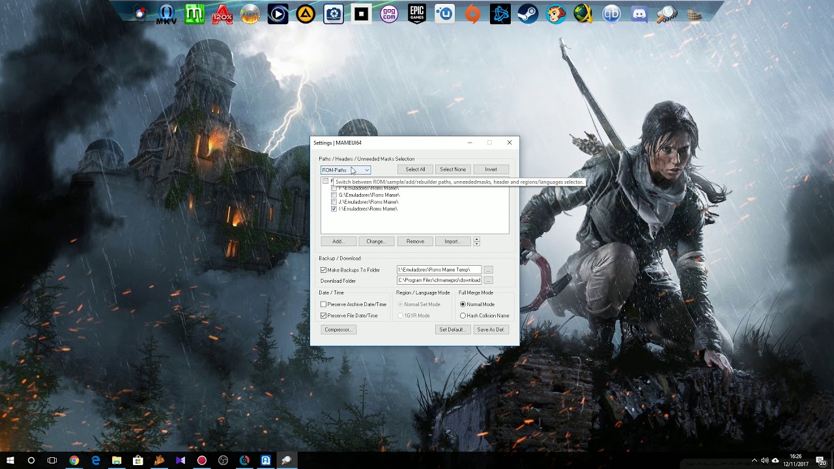Viewport: 834px width, 469px height.
Task: Open Origin launcher icon
Action: (x=472, y=14)
